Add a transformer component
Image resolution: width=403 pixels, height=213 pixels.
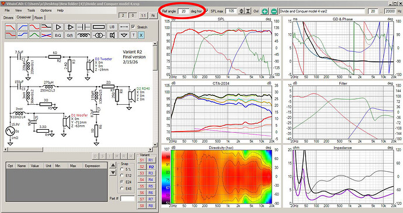pyautogui.click(x=99, y=35)
